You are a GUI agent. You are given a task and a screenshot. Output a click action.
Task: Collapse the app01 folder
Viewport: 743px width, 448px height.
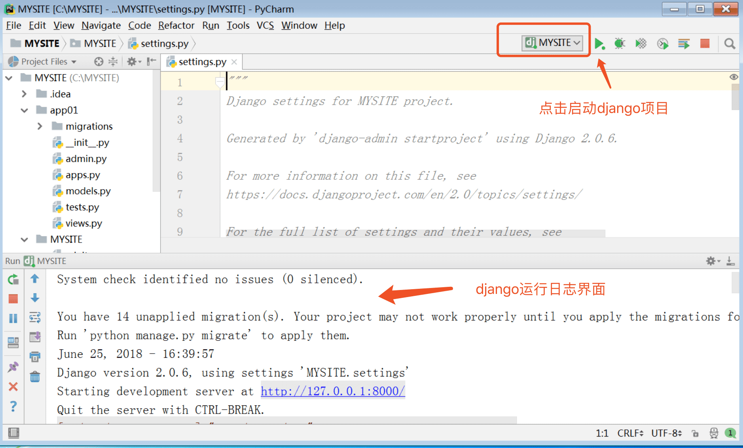click(25, 110)
